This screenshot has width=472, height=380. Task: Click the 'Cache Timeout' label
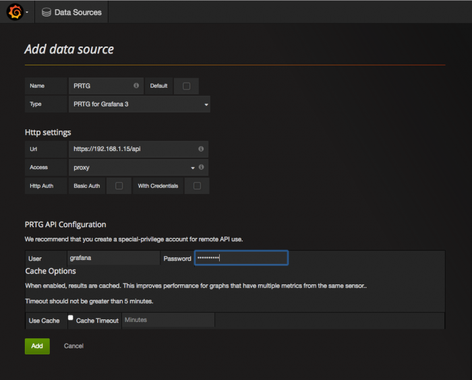click(97, 321)
